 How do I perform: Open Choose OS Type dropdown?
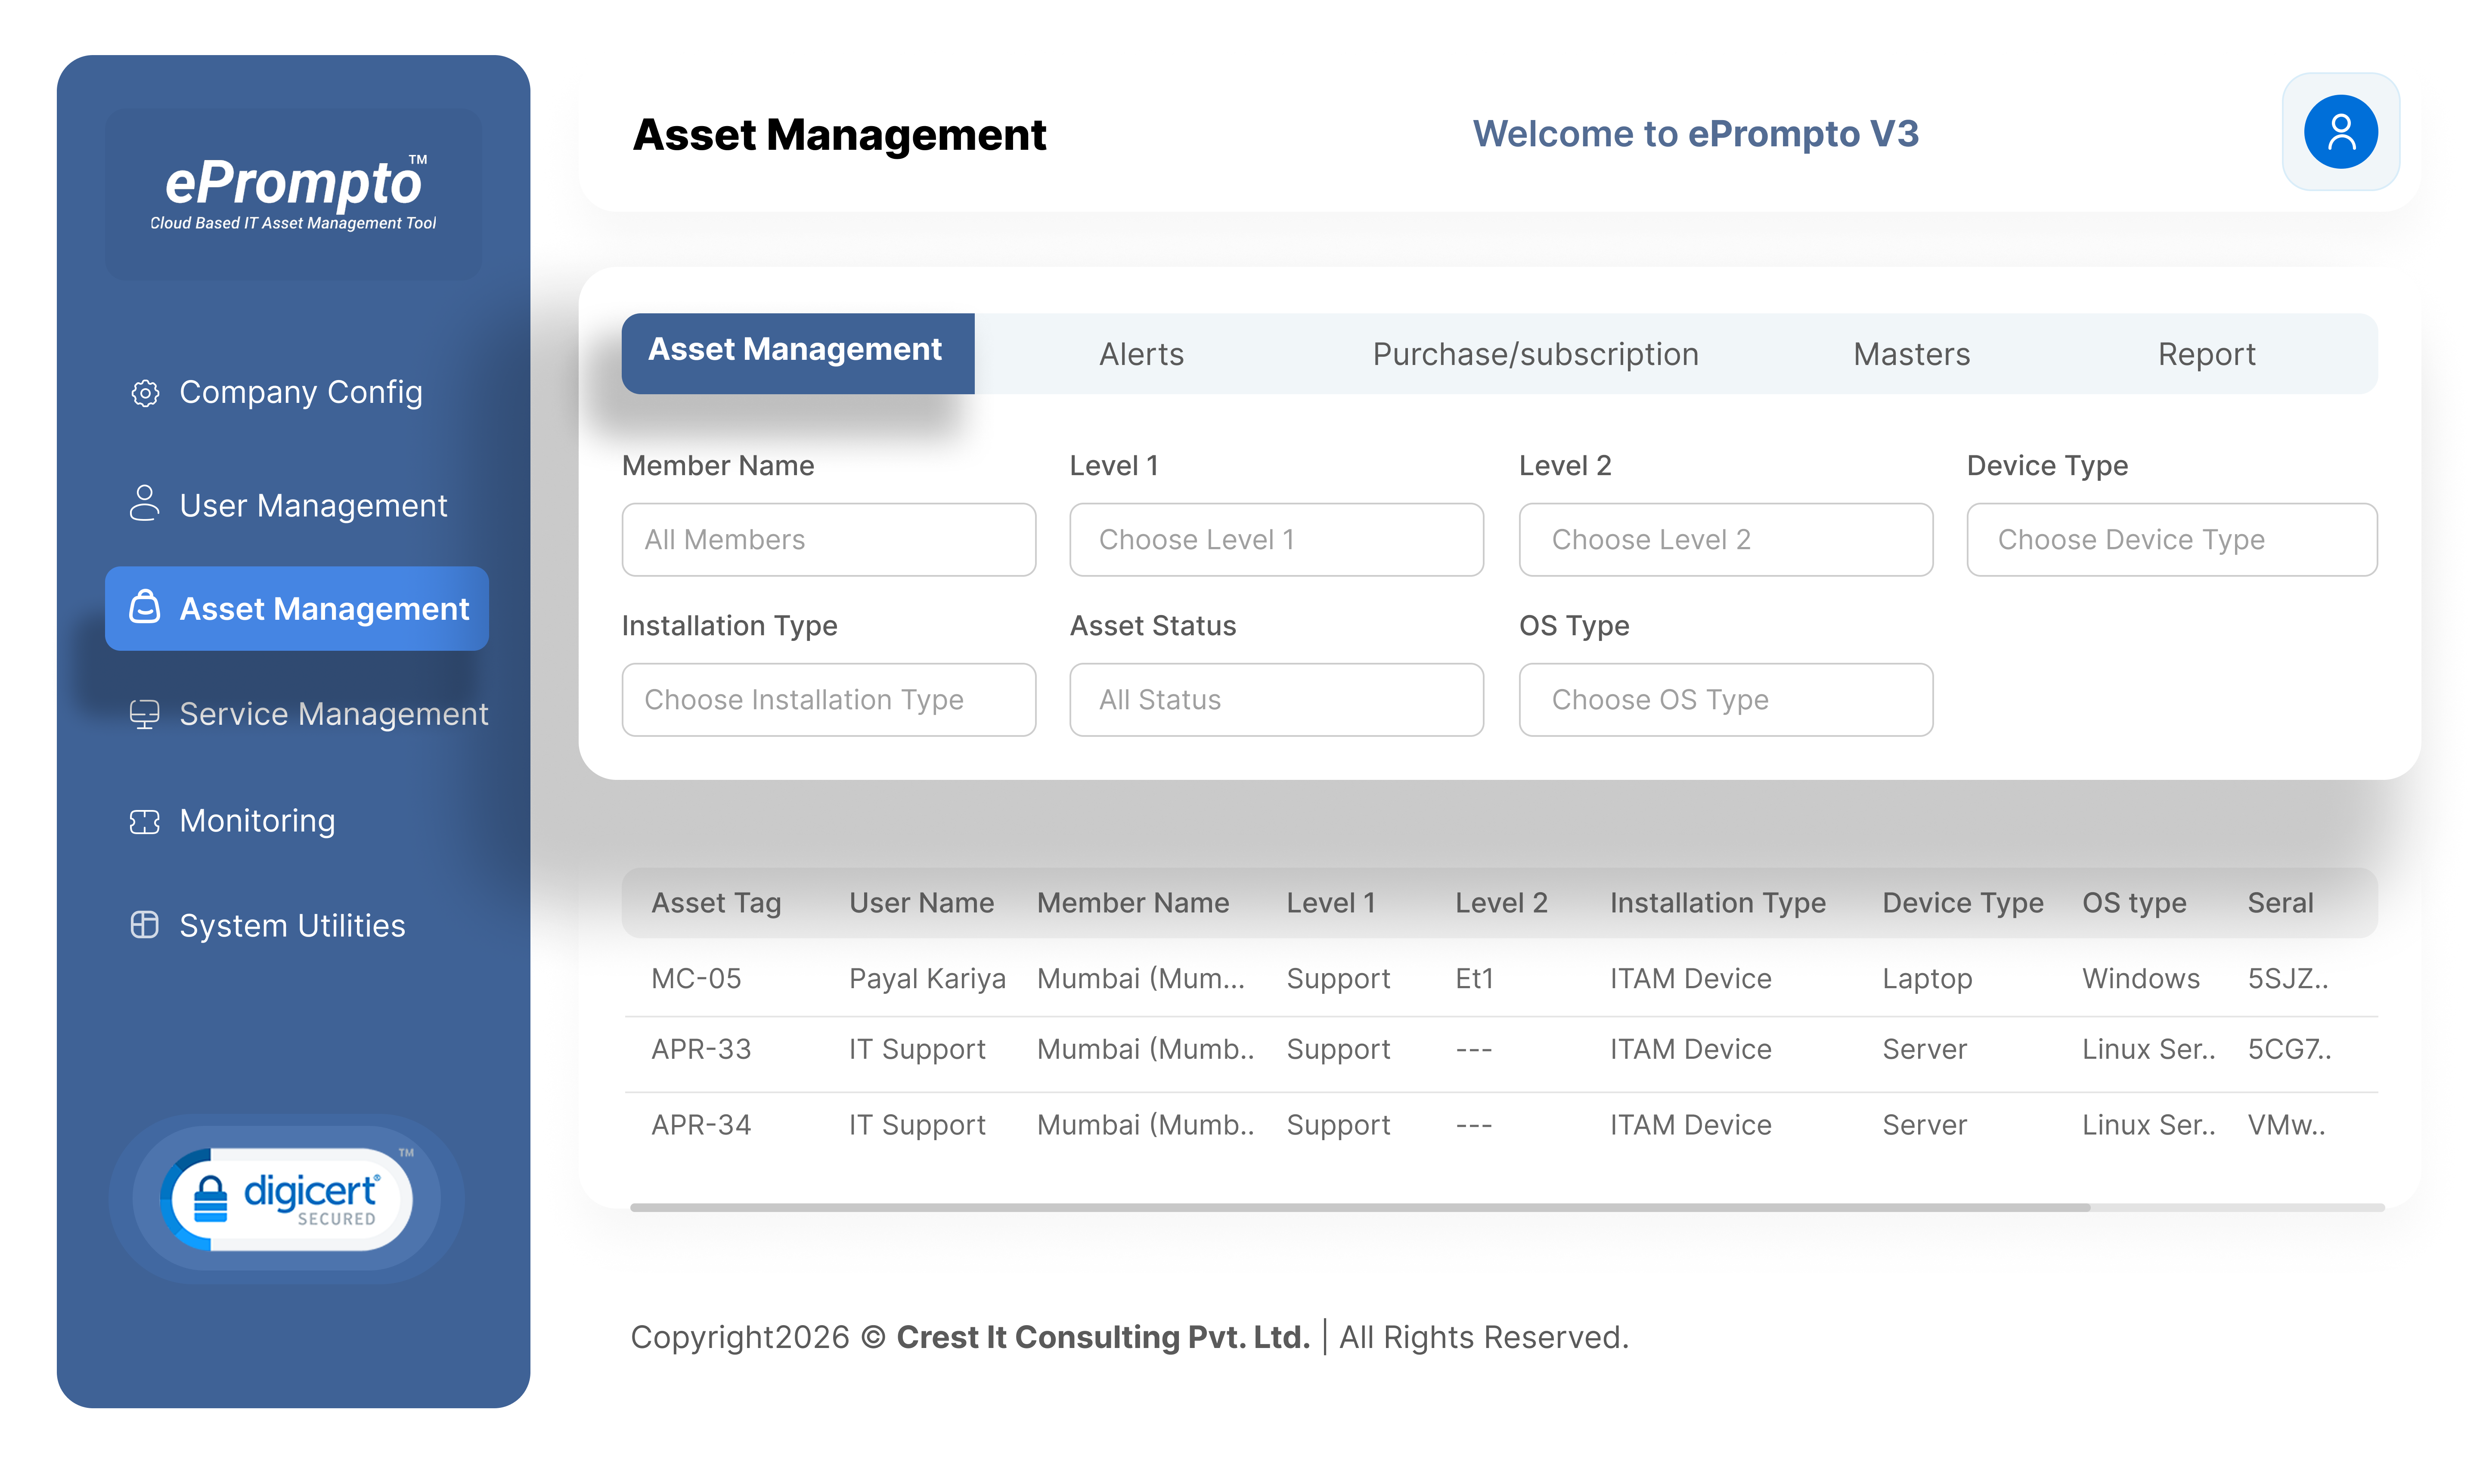coord(1726,699)
